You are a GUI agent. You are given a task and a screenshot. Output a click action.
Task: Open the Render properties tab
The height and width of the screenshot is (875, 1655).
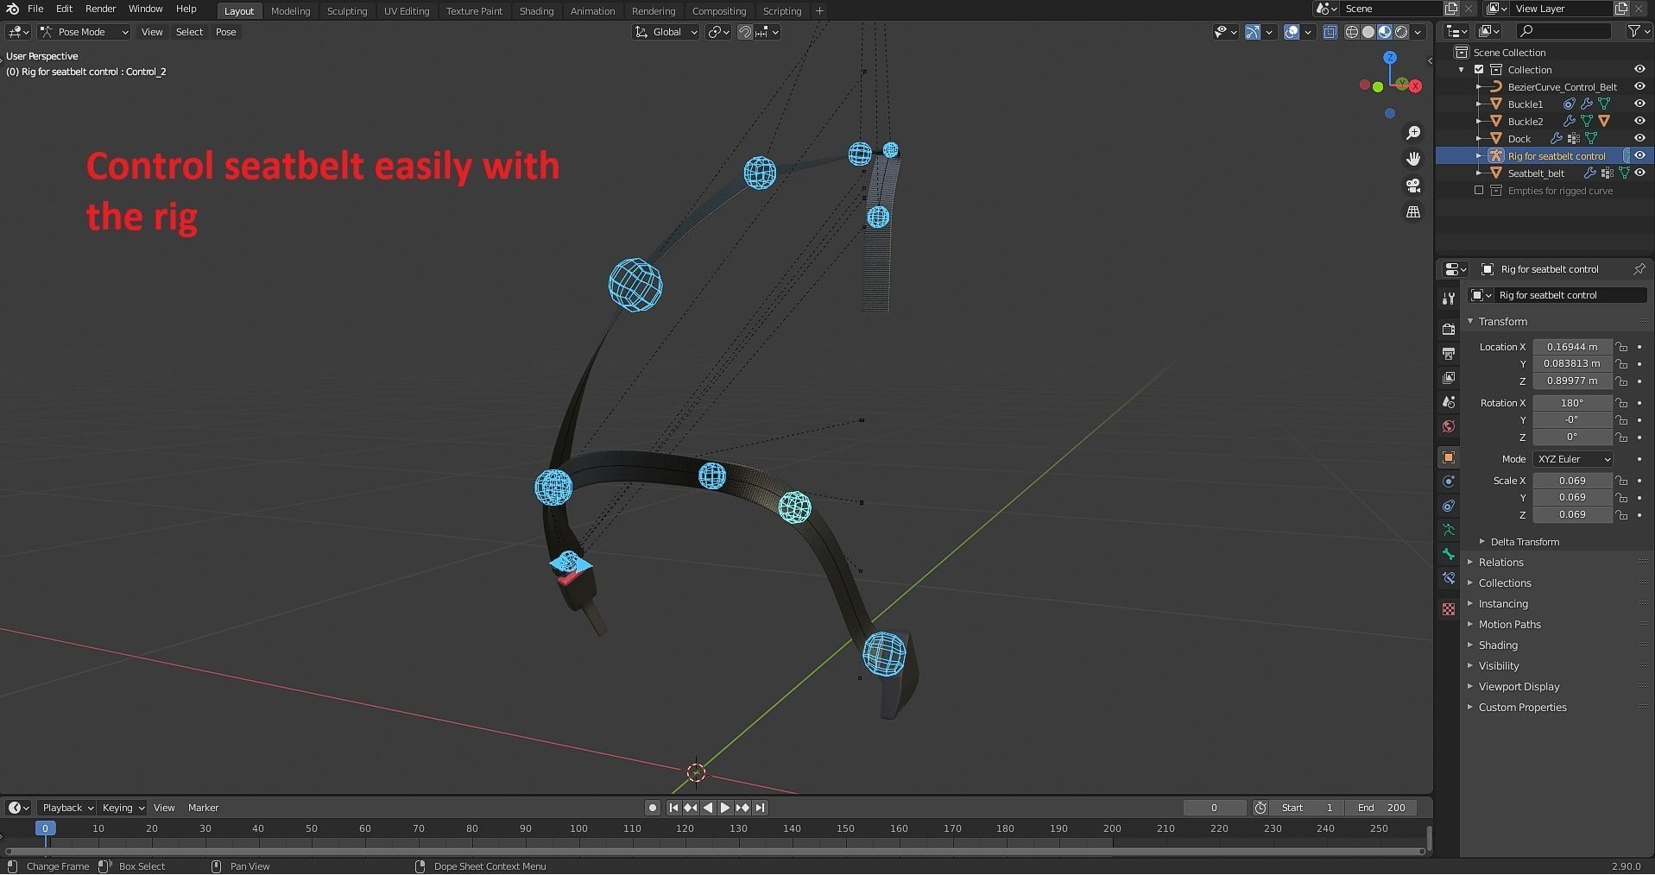click(x=1449, y=330)
